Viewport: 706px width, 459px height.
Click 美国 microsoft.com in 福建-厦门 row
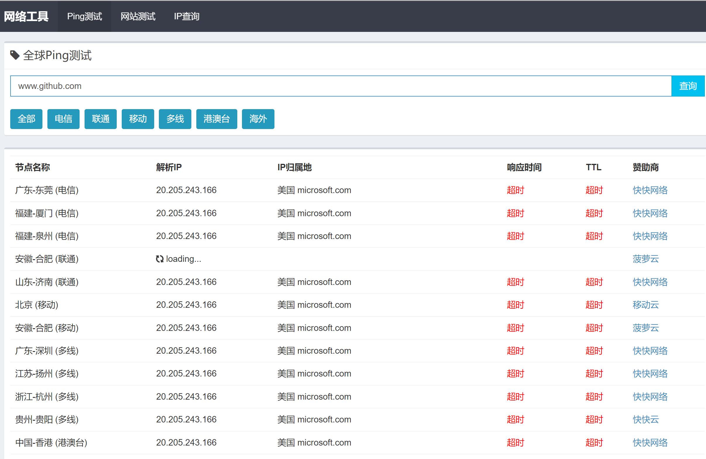(314, 213)
